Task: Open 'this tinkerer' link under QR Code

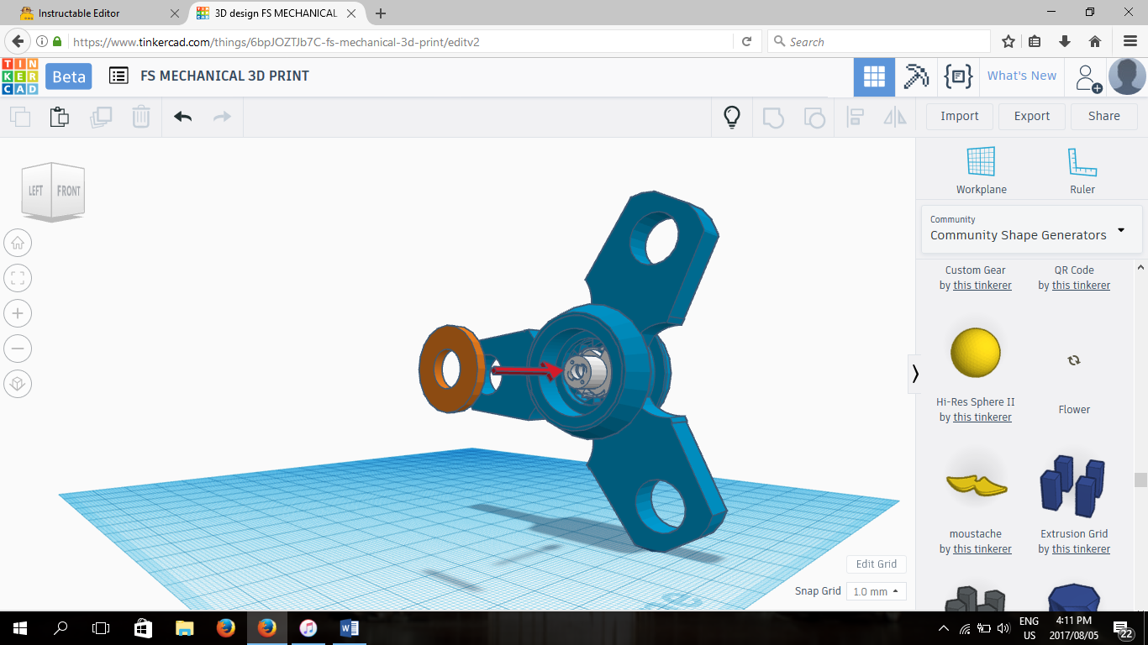Action: 1081,286
